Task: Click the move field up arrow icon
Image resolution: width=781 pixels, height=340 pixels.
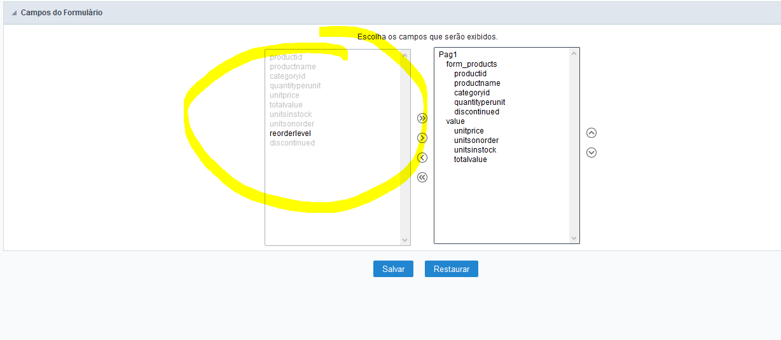Action: tap(591, 133)
